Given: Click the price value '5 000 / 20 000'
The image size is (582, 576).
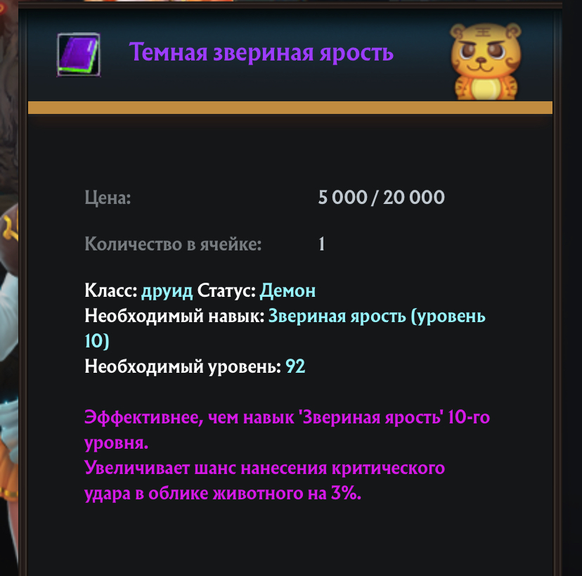Looking at the screenshot, I should [x=381, y=197].
